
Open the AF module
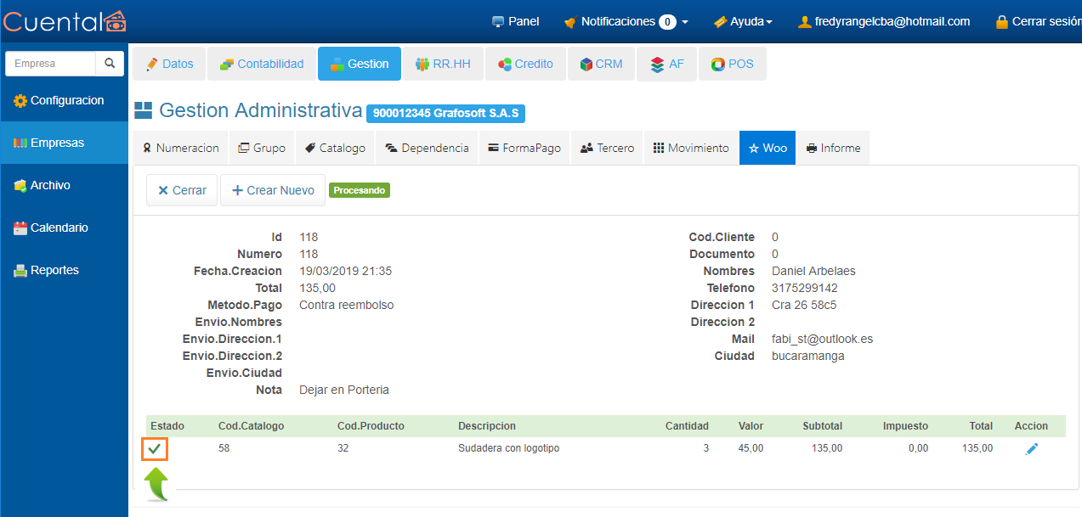pyautogui.click(x=667, y=64)
